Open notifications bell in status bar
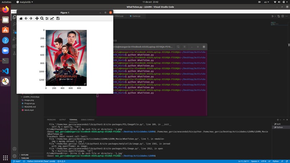The width and height of the screenshot is (290, 163). pos(287,161)
